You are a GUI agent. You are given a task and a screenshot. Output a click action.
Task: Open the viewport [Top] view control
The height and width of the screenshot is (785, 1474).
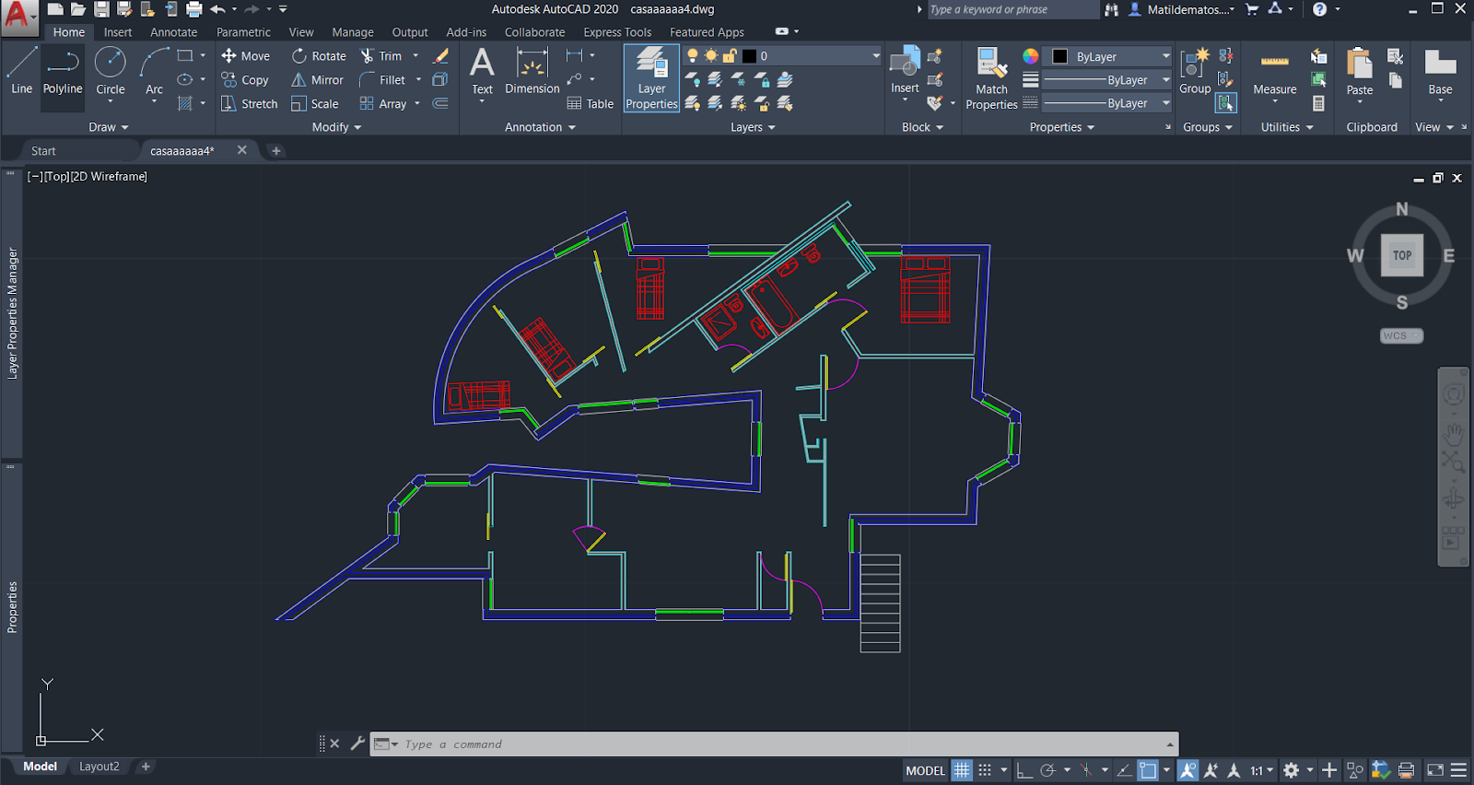coord(56,176)
